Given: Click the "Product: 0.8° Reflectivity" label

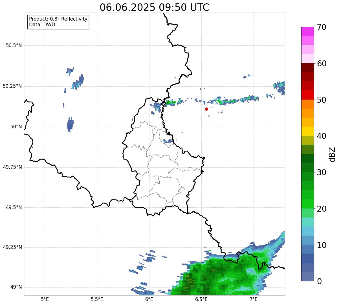Looking at the screenshot, I should [58, 19].
